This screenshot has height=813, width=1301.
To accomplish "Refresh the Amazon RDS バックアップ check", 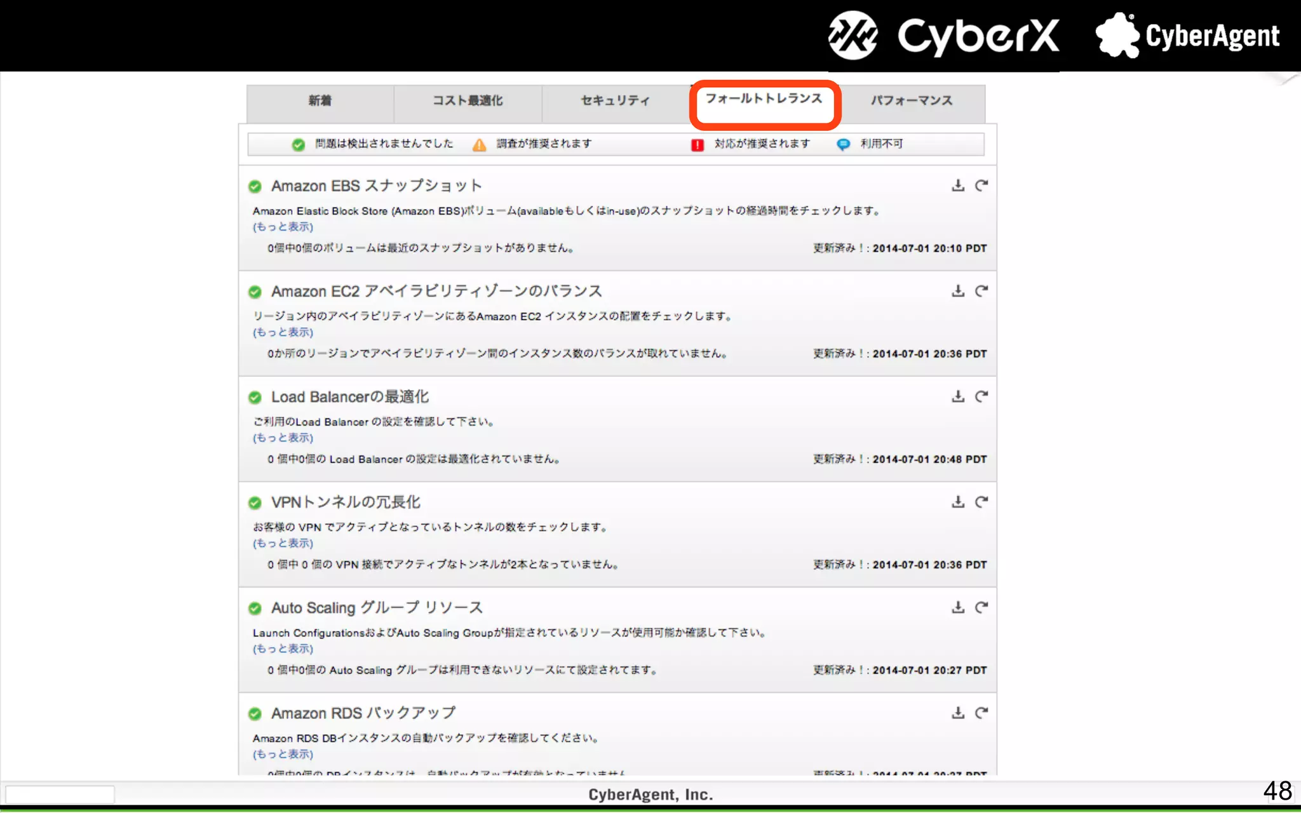I will [x=981, y=713].
